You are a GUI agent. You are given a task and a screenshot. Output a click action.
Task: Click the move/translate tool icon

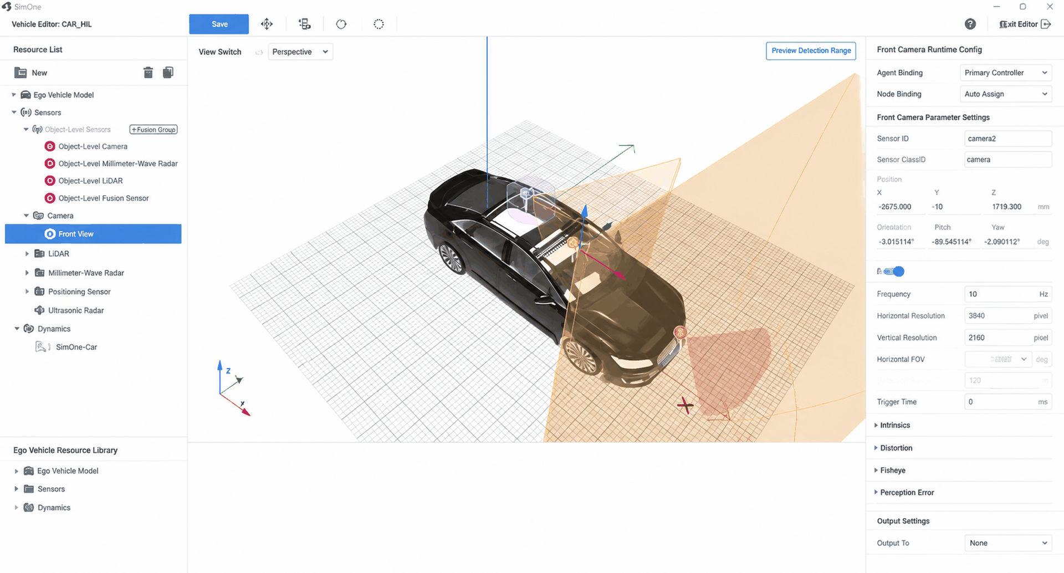267,24
